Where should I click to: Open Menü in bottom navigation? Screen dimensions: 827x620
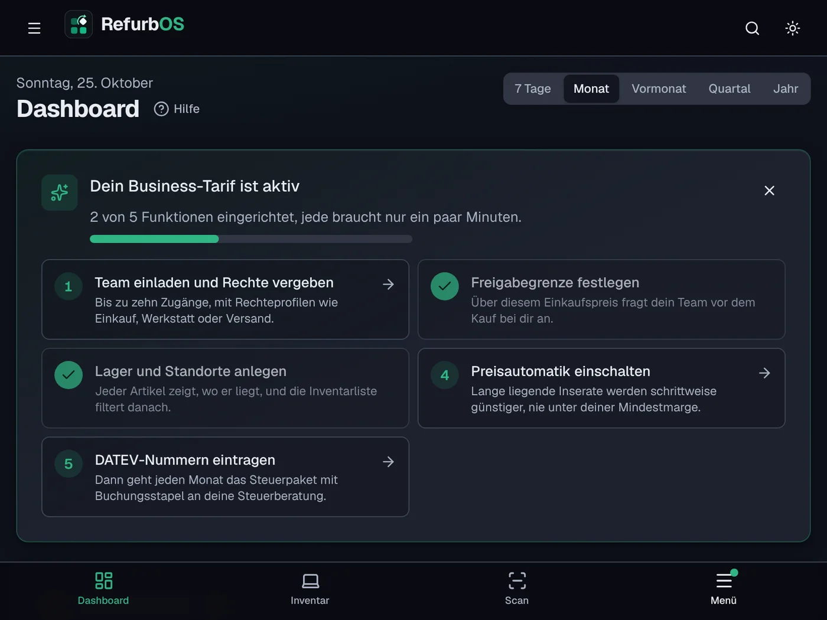(724, 589)
